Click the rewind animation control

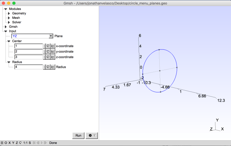point(34,143)
